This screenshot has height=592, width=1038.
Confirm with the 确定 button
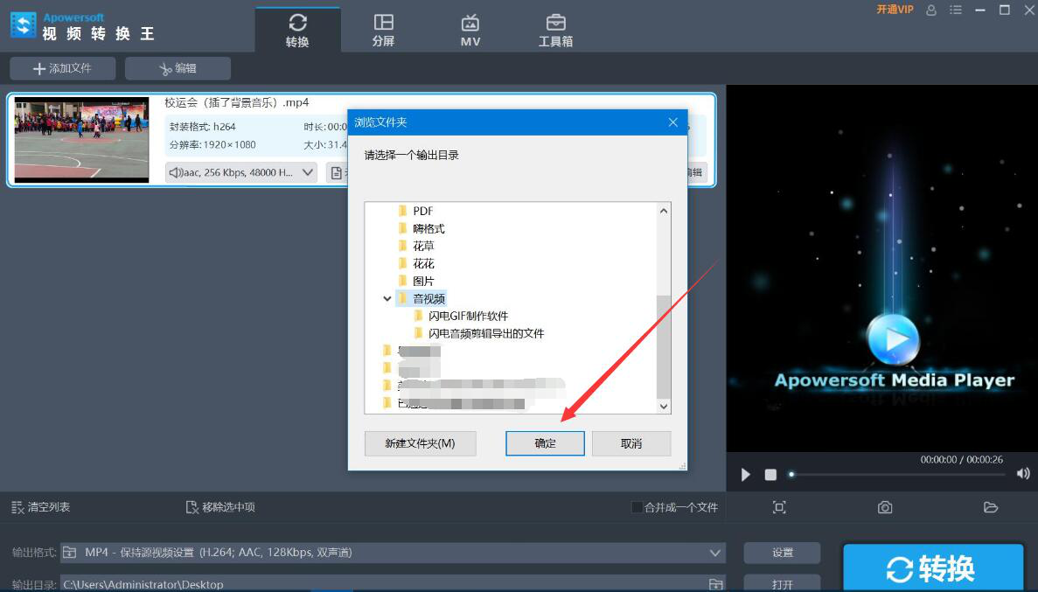click(x=545, y=443)
